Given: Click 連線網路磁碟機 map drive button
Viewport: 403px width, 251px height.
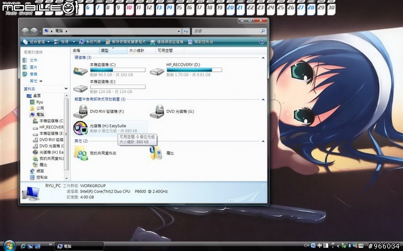Looking at the screenshot, I should coord(167,42).
